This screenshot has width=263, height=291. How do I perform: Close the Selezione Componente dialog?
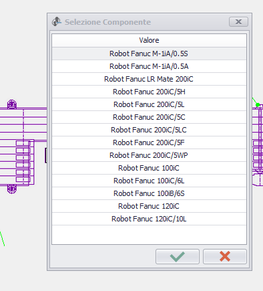(x=238, y=22)
